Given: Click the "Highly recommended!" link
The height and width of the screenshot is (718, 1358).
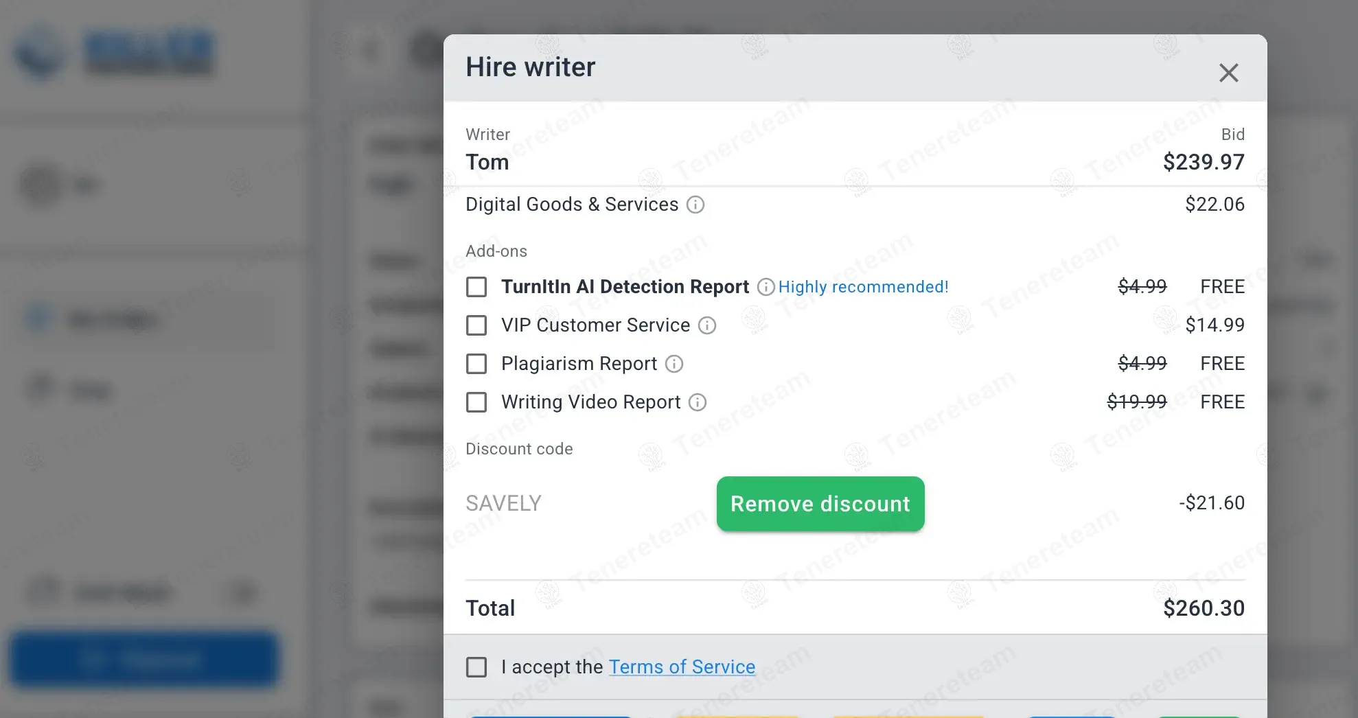Looking at the screenshot, I should click(x=863, y=287).
